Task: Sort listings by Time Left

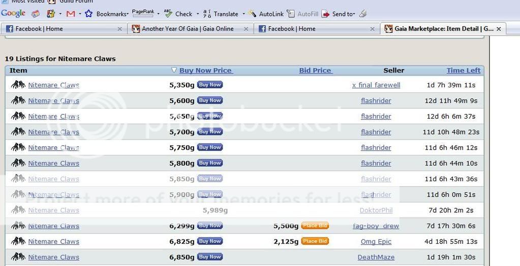Action: [463, 71]
